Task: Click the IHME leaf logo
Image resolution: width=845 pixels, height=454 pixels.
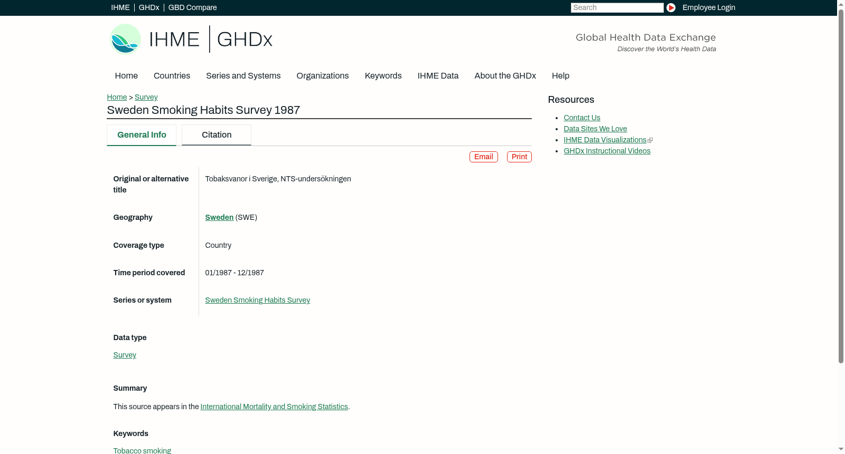Action: click(125, 39)
